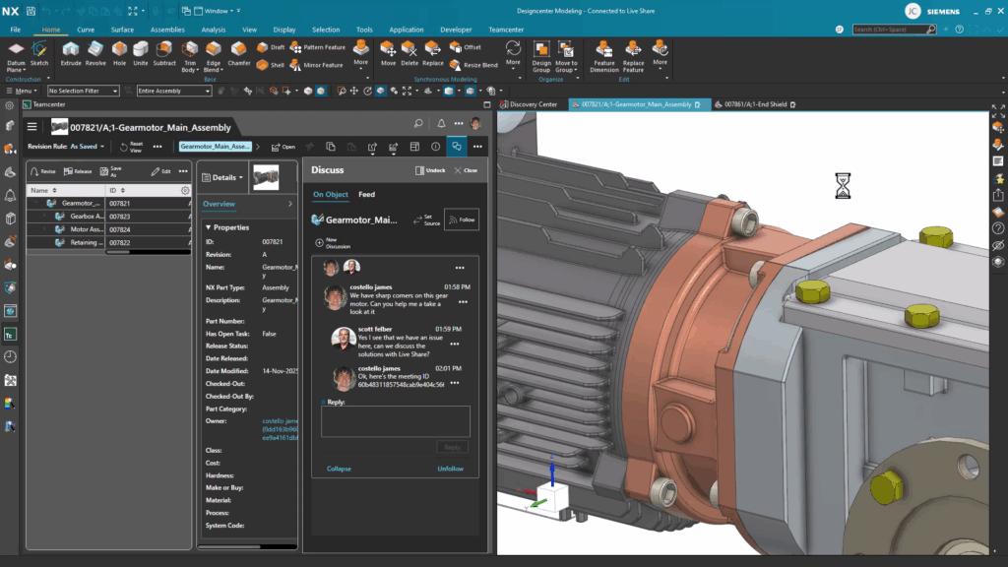
Task: Open the Assemblies ribbon tab
Action: point(167,30)
